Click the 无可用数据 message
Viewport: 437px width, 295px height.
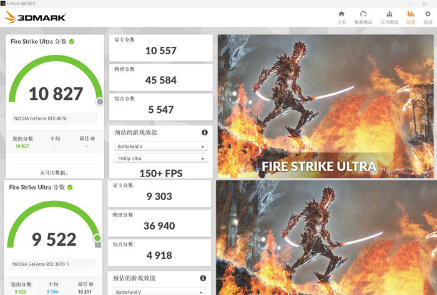54,173
